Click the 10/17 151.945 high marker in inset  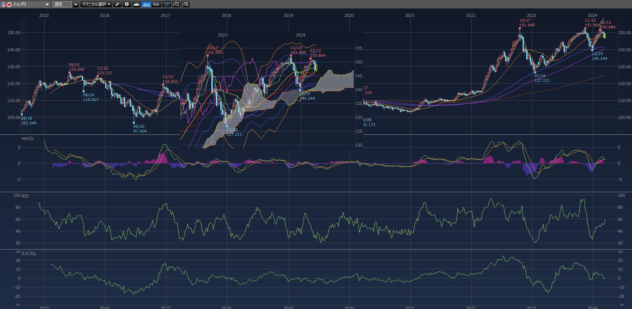[x=214, y=50]
